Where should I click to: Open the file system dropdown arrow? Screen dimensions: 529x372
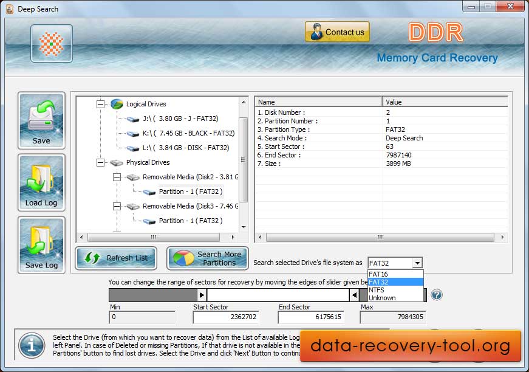[417, 263]
